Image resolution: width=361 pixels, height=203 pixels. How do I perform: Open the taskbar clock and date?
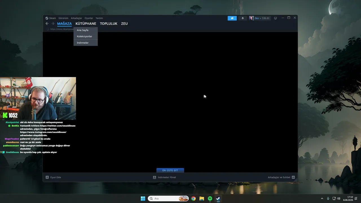348,198
